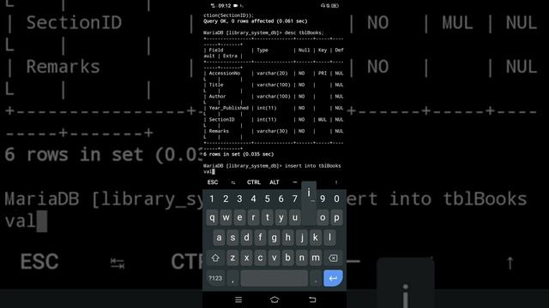Tap the Tab arrows extra key
The width and height of the screenshot is (549, 308).
coord(233,182)
